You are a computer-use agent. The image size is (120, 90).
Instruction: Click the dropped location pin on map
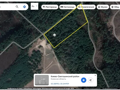pos(54,35)
